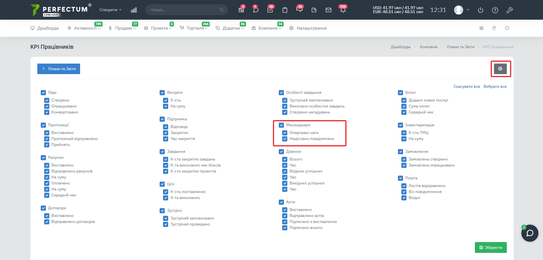Open notifications bell with 731 badge

343,10
